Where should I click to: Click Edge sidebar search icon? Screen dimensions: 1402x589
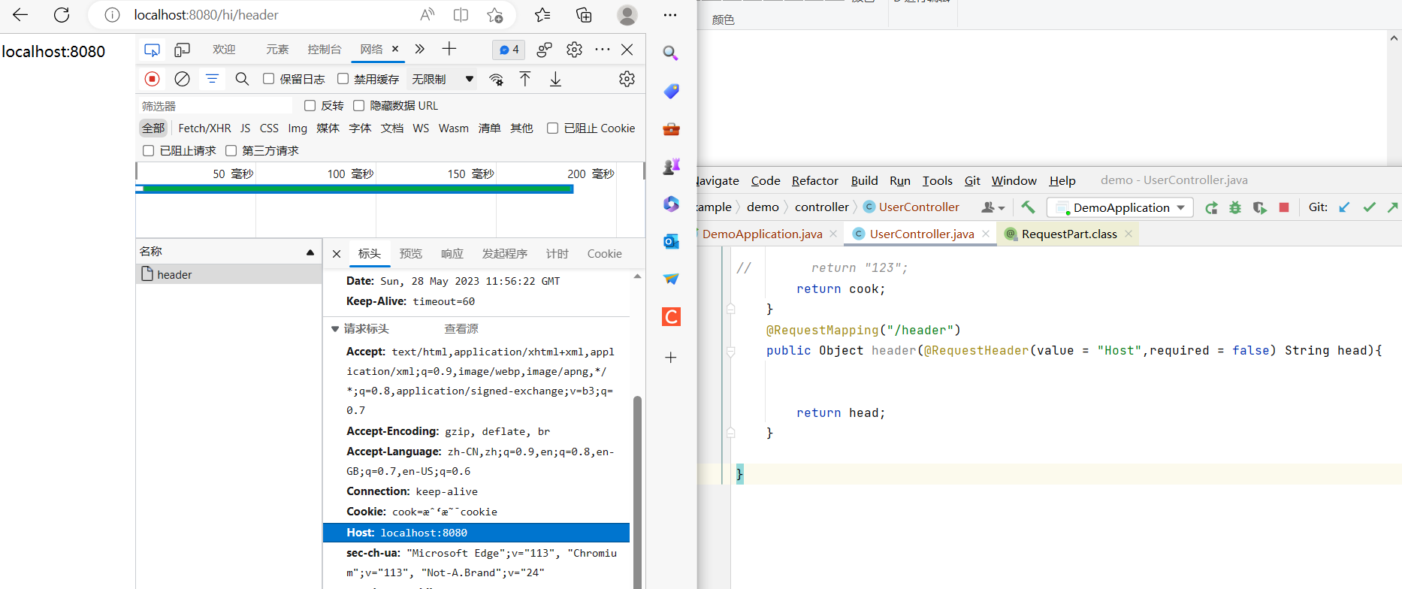point(671,53)
